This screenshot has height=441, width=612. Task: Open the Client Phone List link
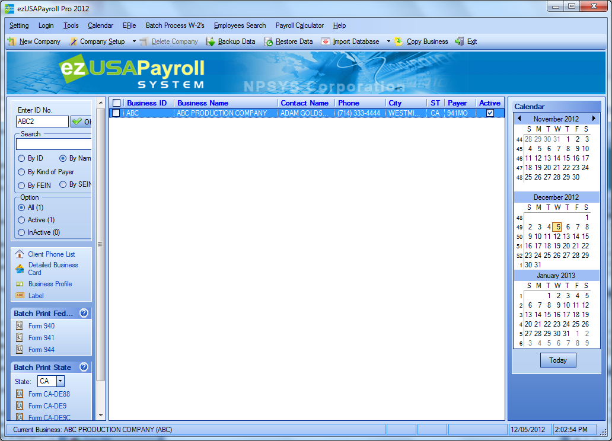pyautogui.click(x=51, y=254)
